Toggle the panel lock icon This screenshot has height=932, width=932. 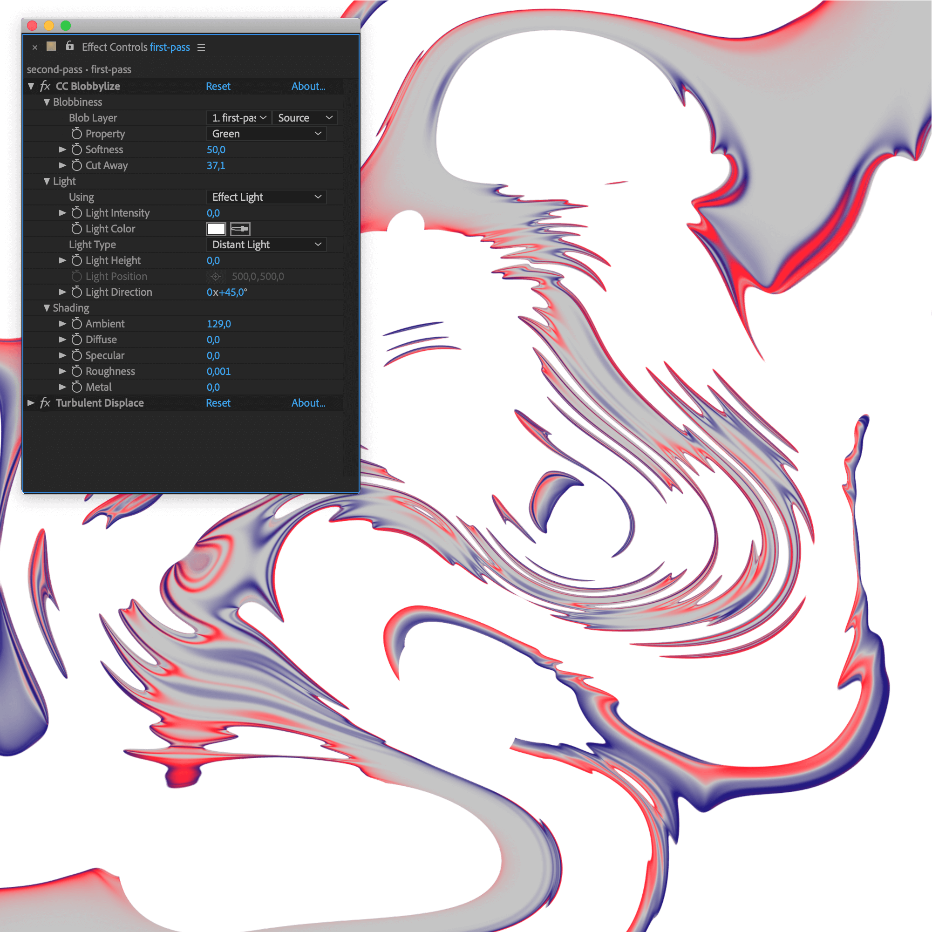click(x=70, y=46)
